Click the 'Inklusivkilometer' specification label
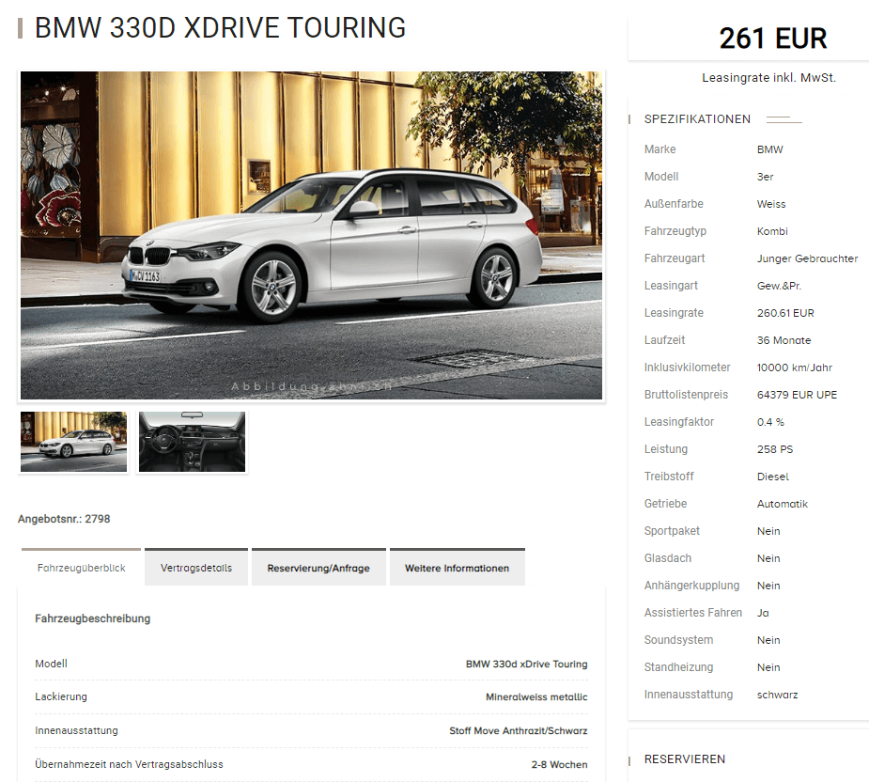The width and height of the screenshot is (869, 782). click(x=688, y=368)
